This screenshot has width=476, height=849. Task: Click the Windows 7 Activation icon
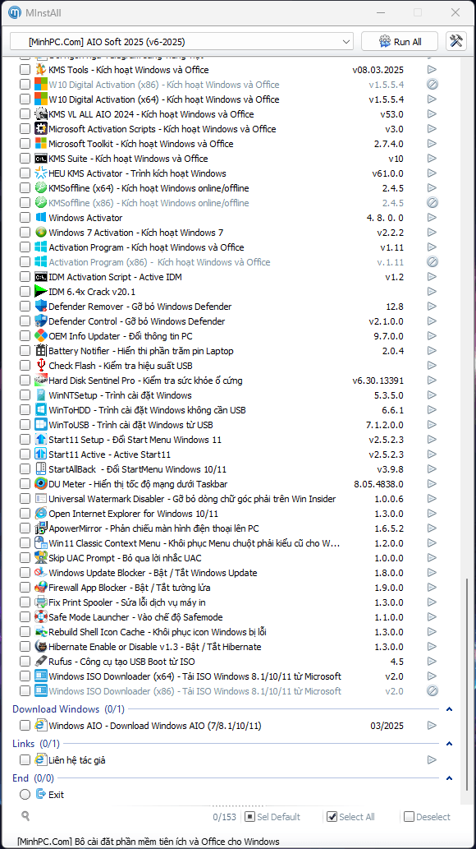click(40, 233)
